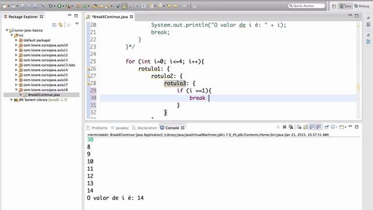This screenshot has height=210, width=373.
Task: Click console output line '0 valor de i é: 14'
Action: pyautogui.click(x=115, y=198)
